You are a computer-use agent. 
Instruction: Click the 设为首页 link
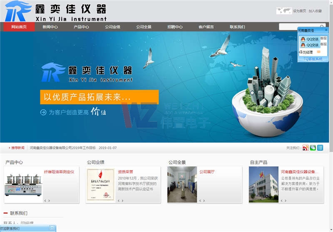[x=299, y=11]
